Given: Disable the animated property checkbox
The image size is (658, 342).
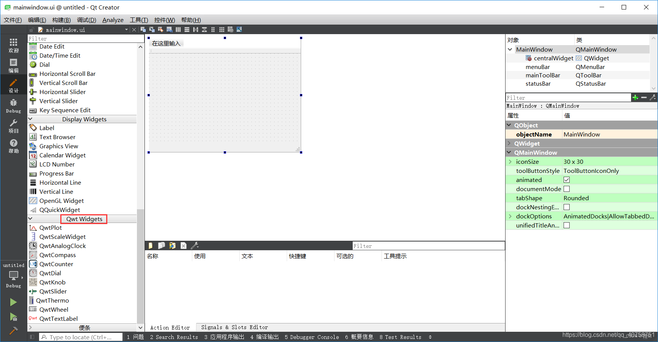Looking at the screenshot, I should (567, 179).
